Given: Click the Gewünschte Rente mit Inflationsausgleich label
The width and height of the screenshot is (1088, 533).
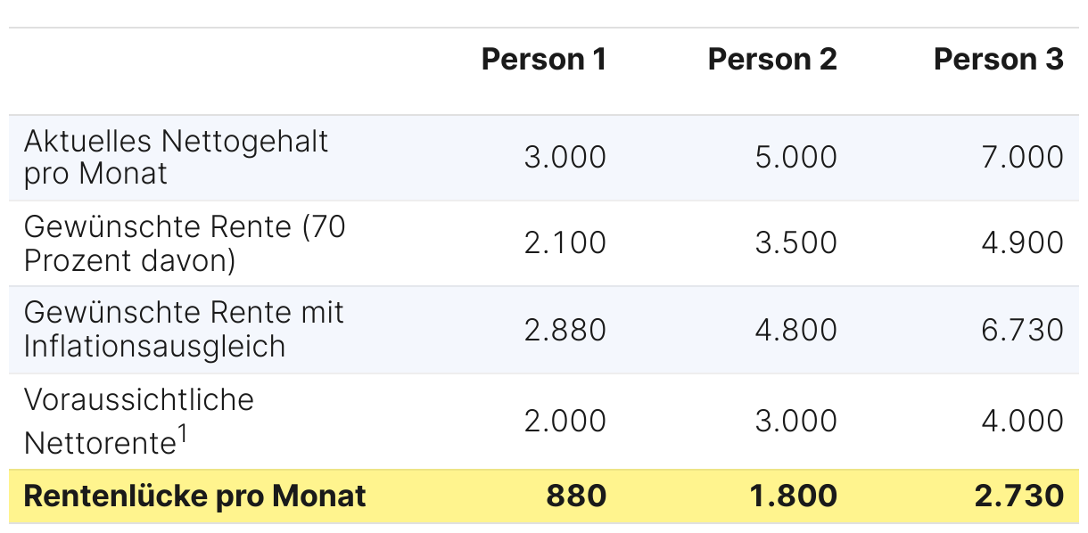Looking at the screenshot, I should 184,329.
